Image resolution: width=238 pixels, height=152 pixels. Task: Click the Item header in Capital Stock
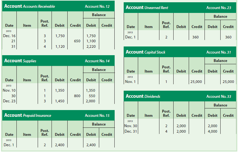pos(148,71)
